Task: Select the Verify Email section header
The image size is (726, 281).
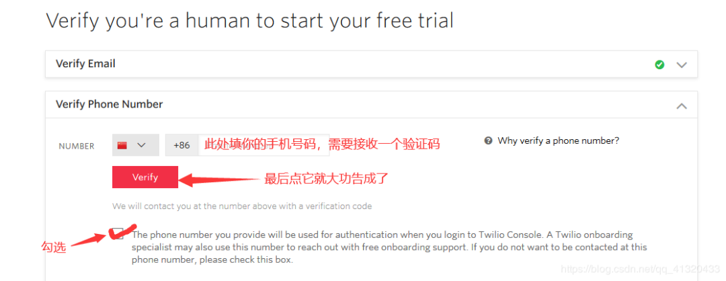Action: (x=371, y=64)
